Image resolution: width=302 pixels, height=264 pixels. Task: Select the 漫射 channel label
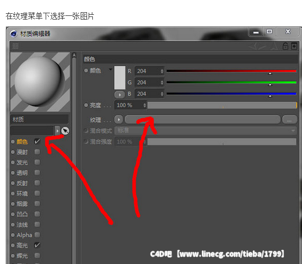coord(22,152)
